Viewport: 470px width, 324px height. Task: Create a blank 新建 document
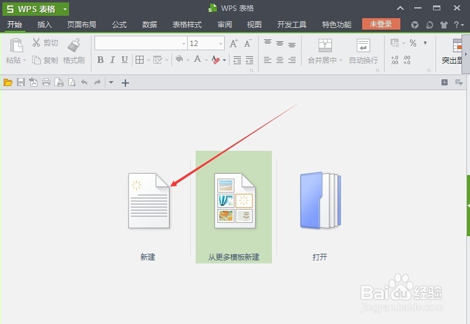pos(148,201)
